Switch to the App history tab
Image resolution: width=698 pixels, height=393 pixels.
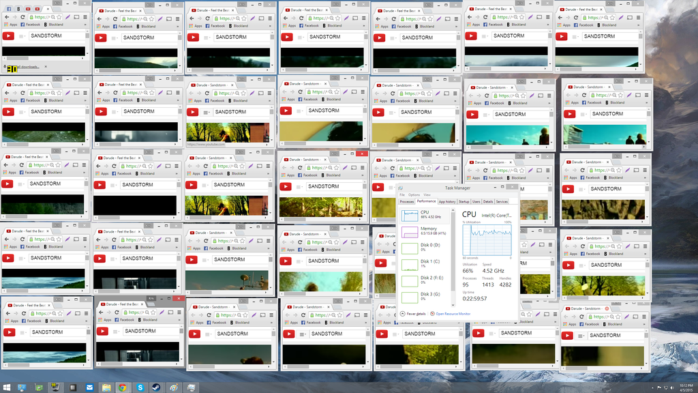(447, 202)
